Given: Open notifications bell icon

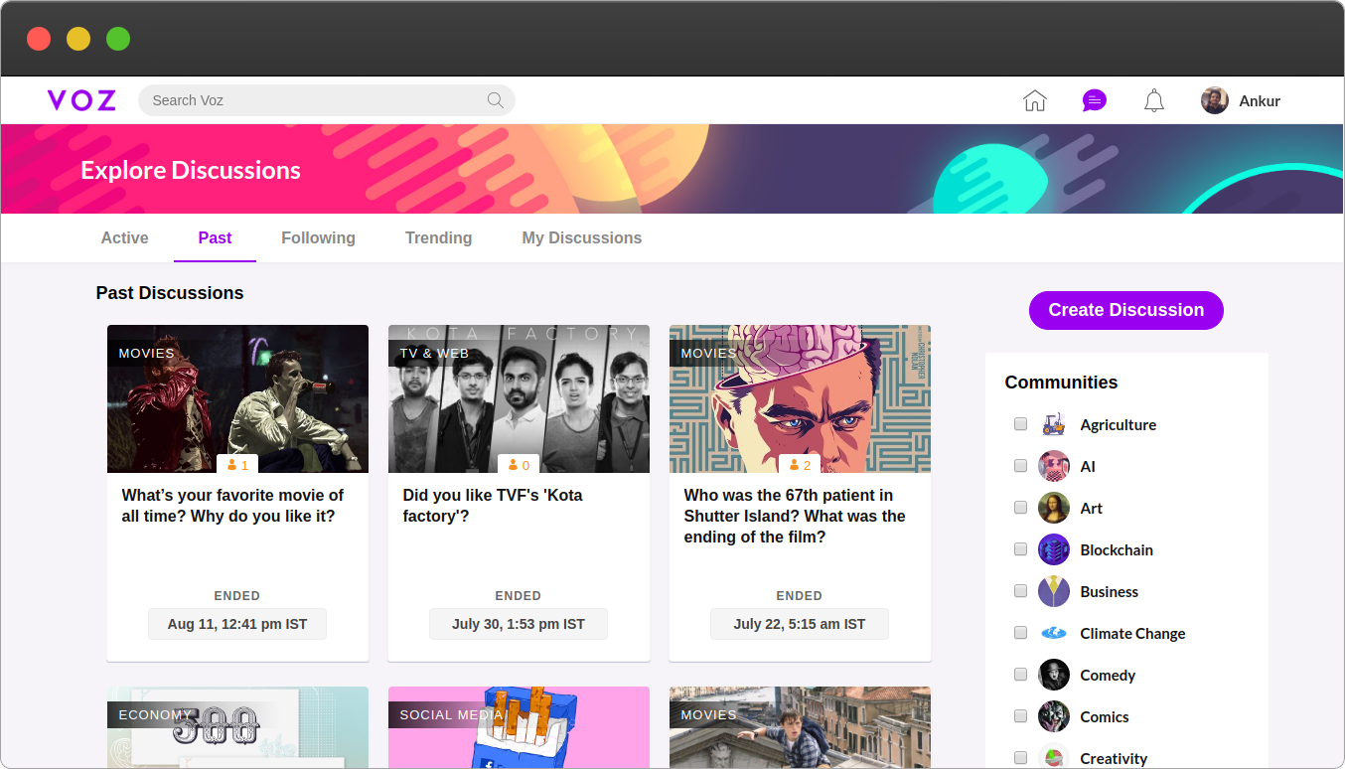Looking at the screenshot, I should click(1154, 100).
